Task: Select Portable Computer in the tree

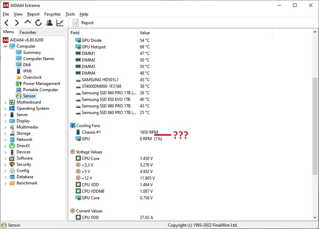Action: pos(41,90)
